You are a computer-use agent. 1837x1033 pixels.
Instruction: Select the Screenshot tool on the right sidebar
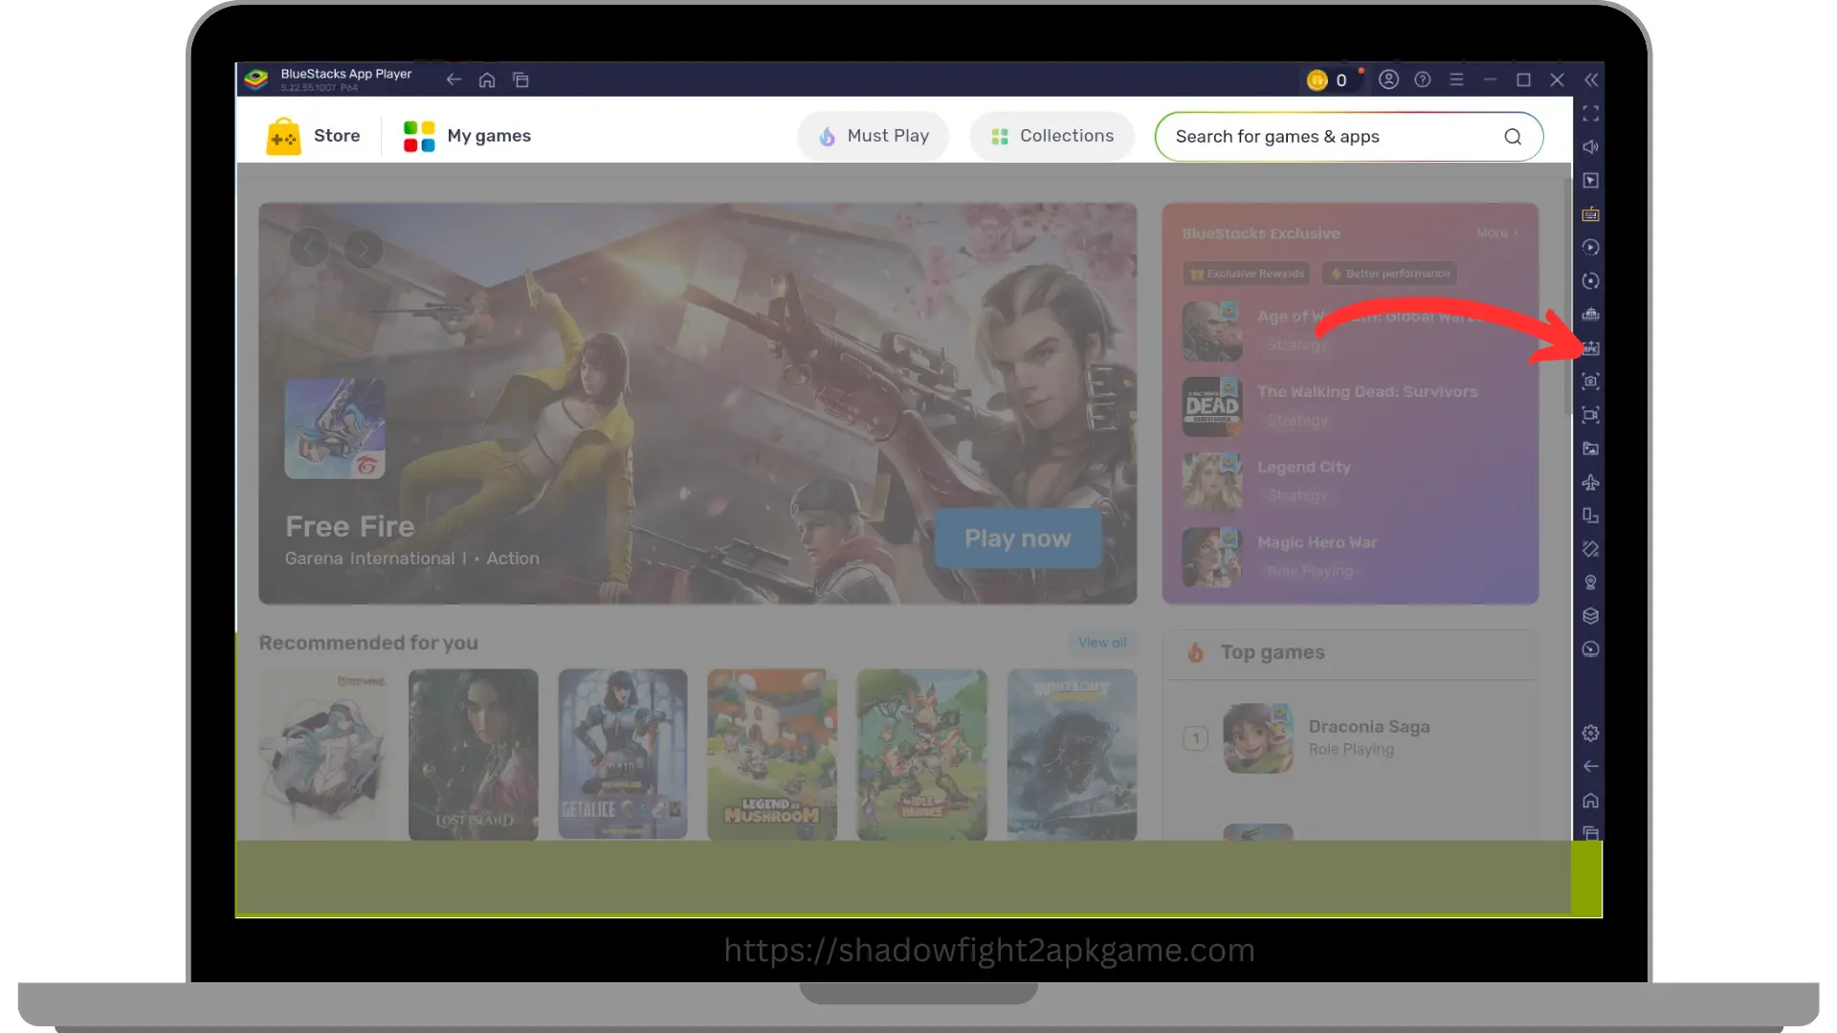coord(1590,381)
